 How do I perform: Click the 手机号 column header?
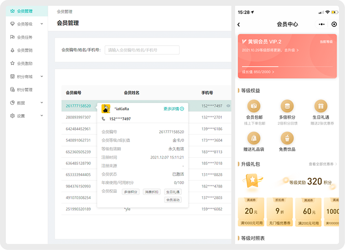click(207, 93)
